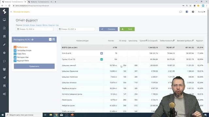The height and width of the screenshot is (117, 209).
Task: Open the double gears sidebar icon
Action: click(x=4, y=94)
